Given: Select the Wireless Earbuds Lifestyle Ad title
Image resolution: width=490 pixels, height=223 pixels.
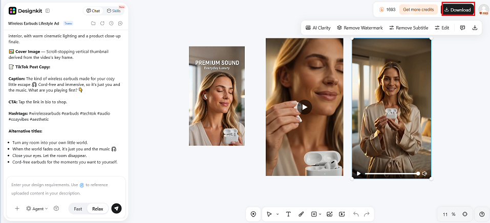Looking at the screenshot, I should click(33, 24).
